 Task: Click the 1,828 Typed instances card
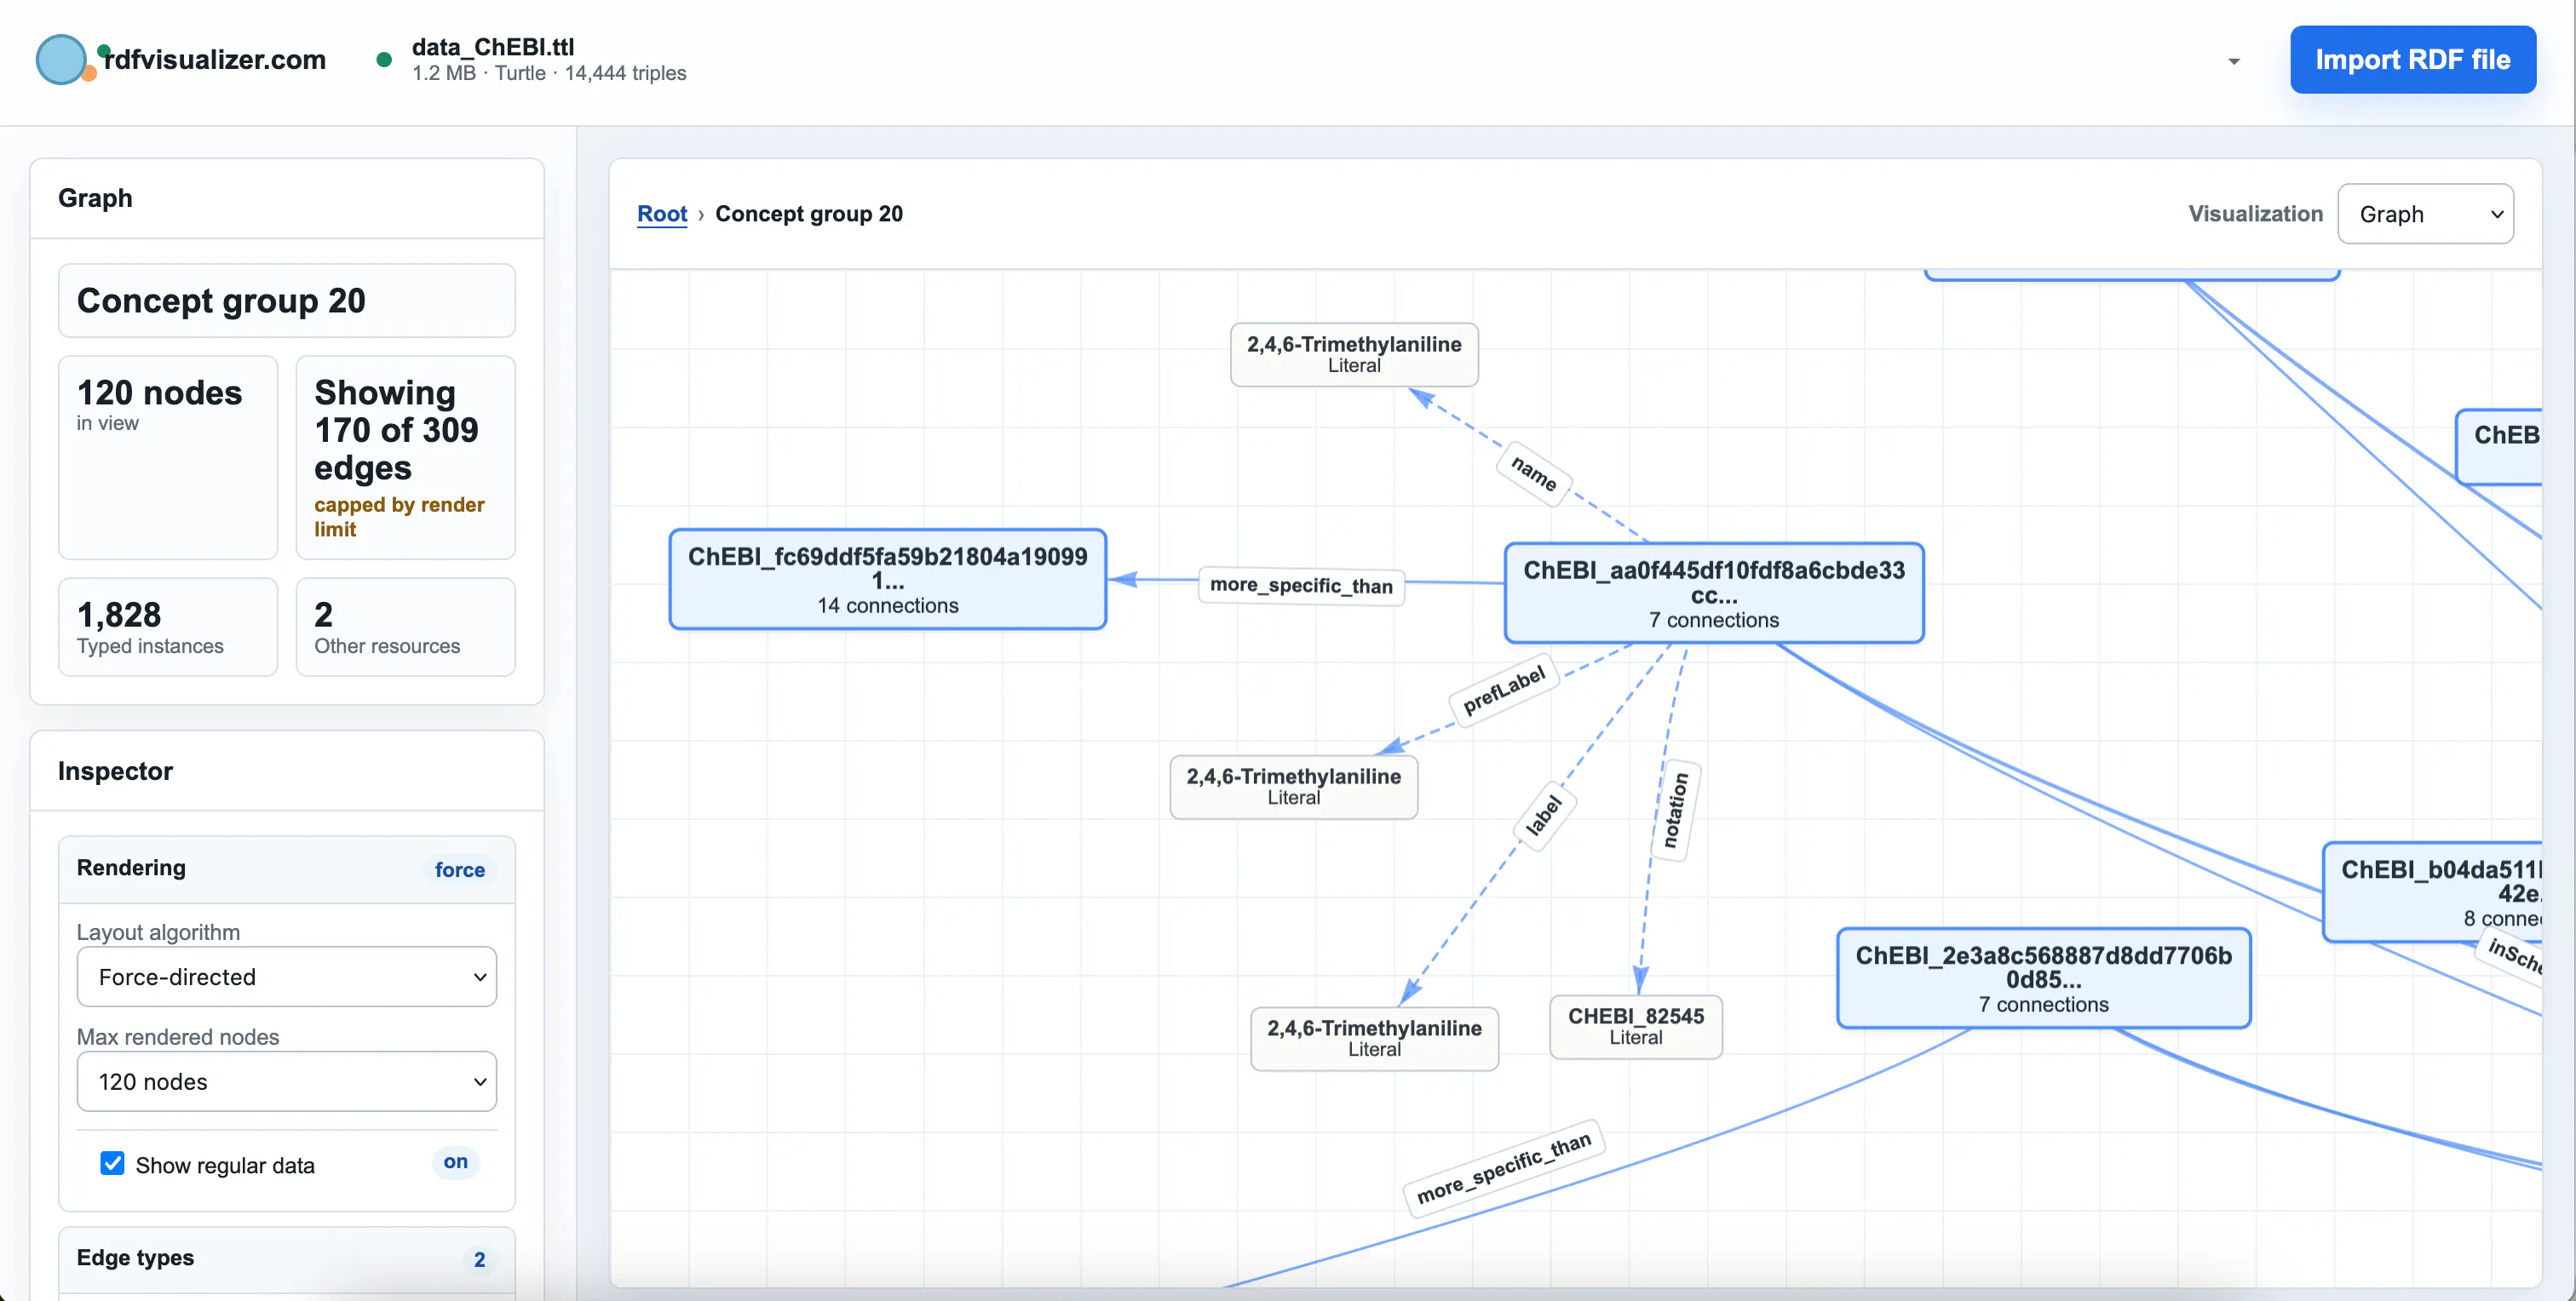(168, 628)
